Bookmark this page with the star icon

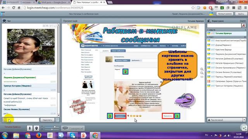click(x=193, y=8)
